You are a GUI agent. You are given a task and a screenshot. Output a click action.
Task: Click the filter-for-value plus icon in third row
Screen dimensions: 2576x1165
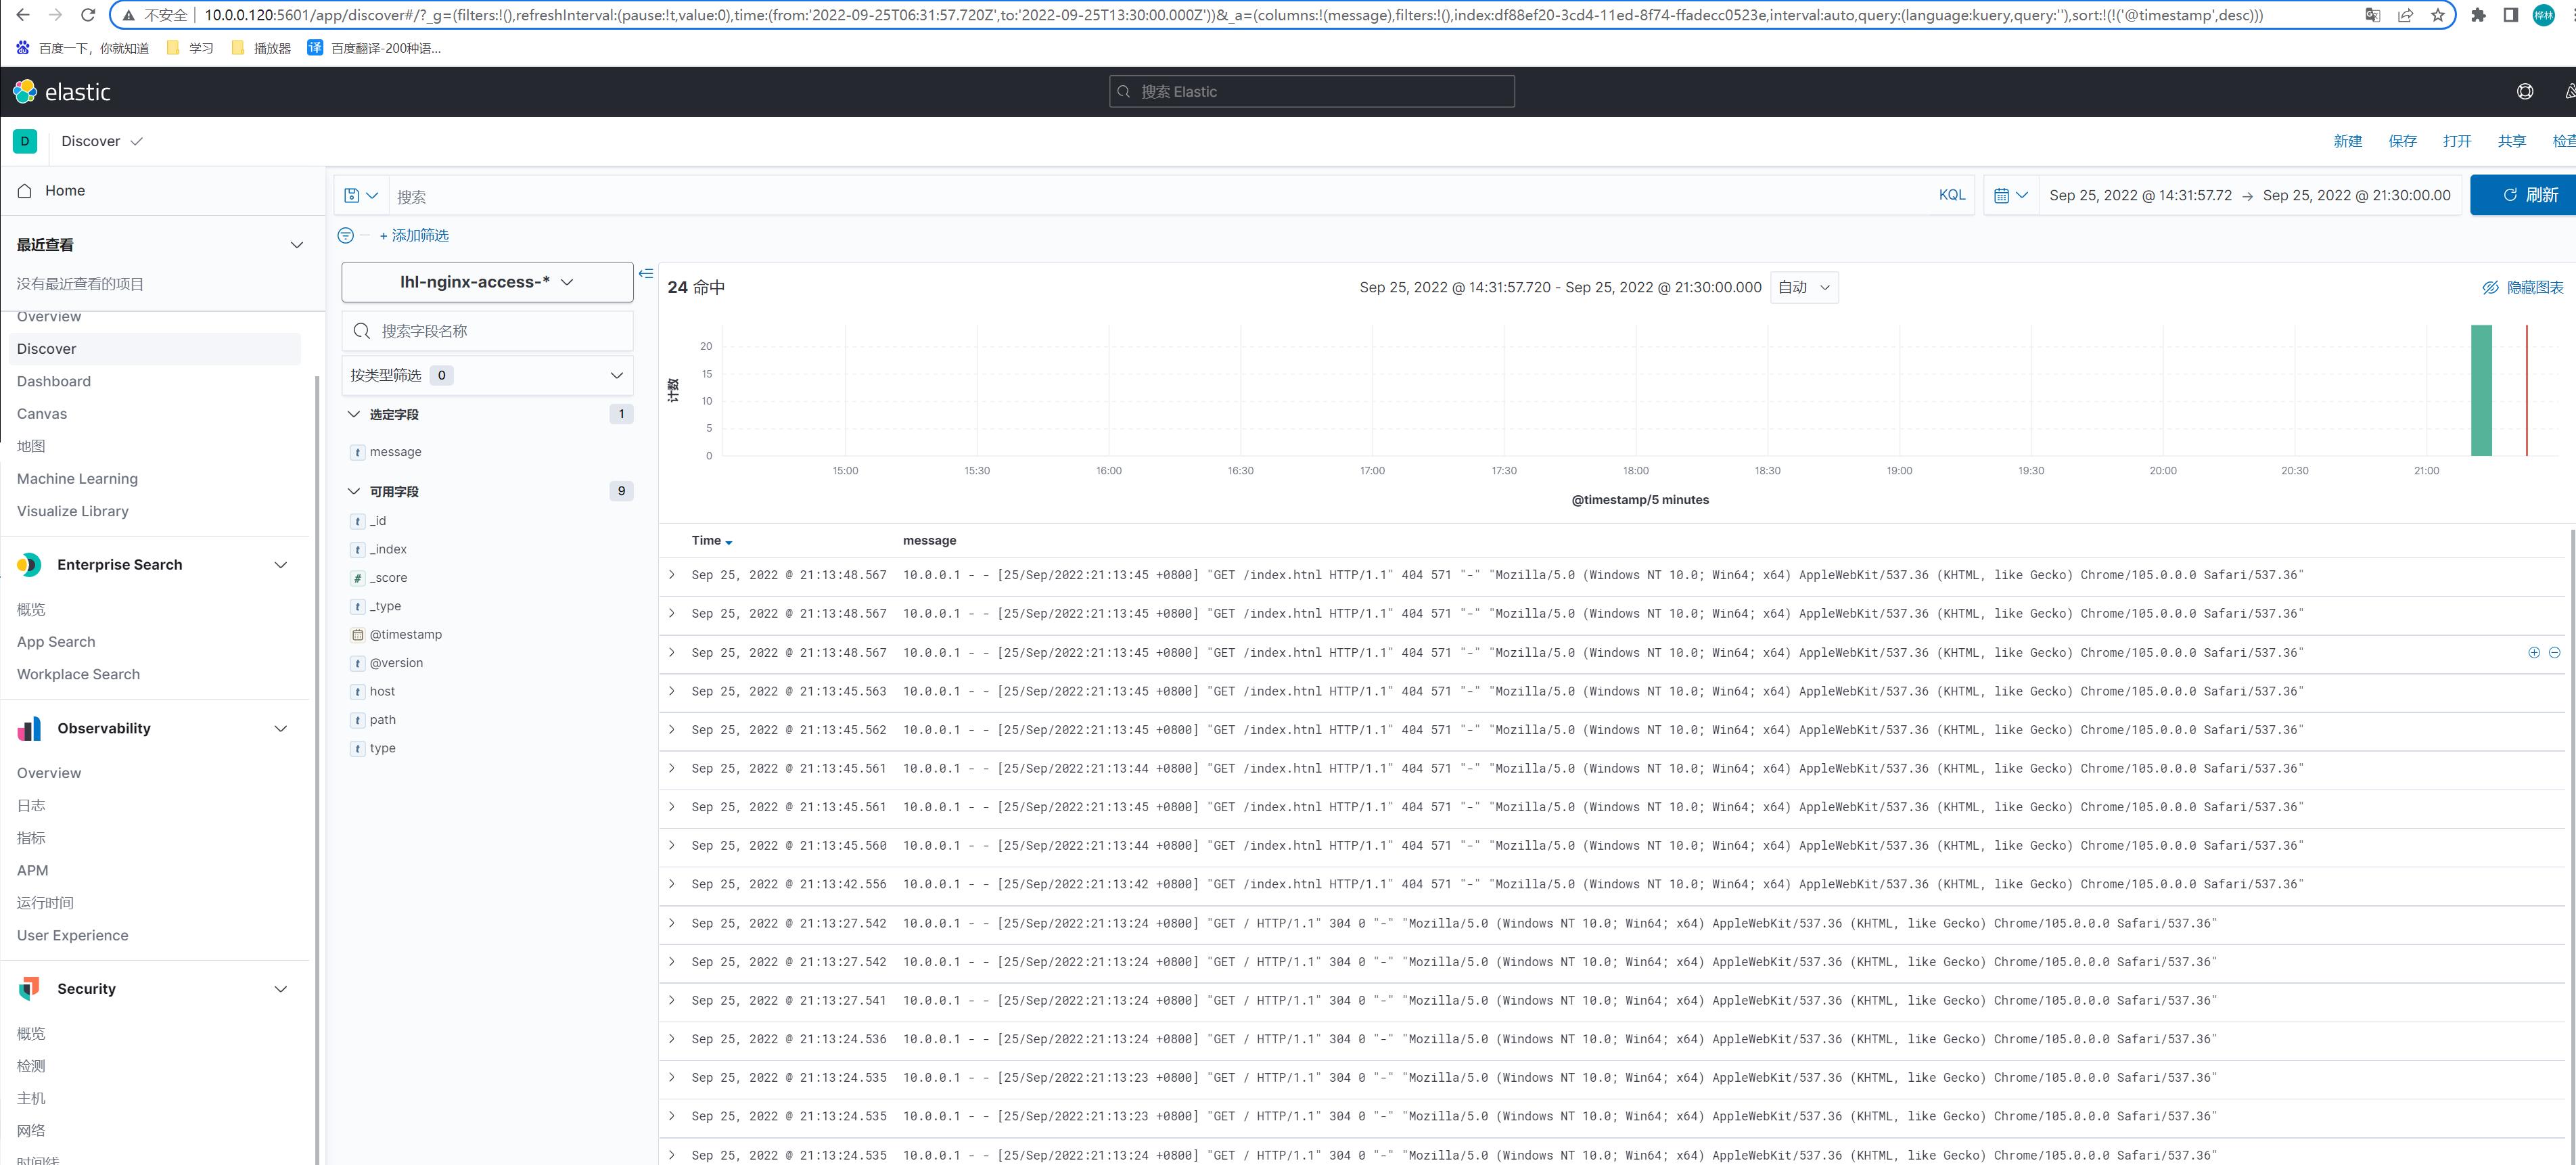click(2534, 652)
